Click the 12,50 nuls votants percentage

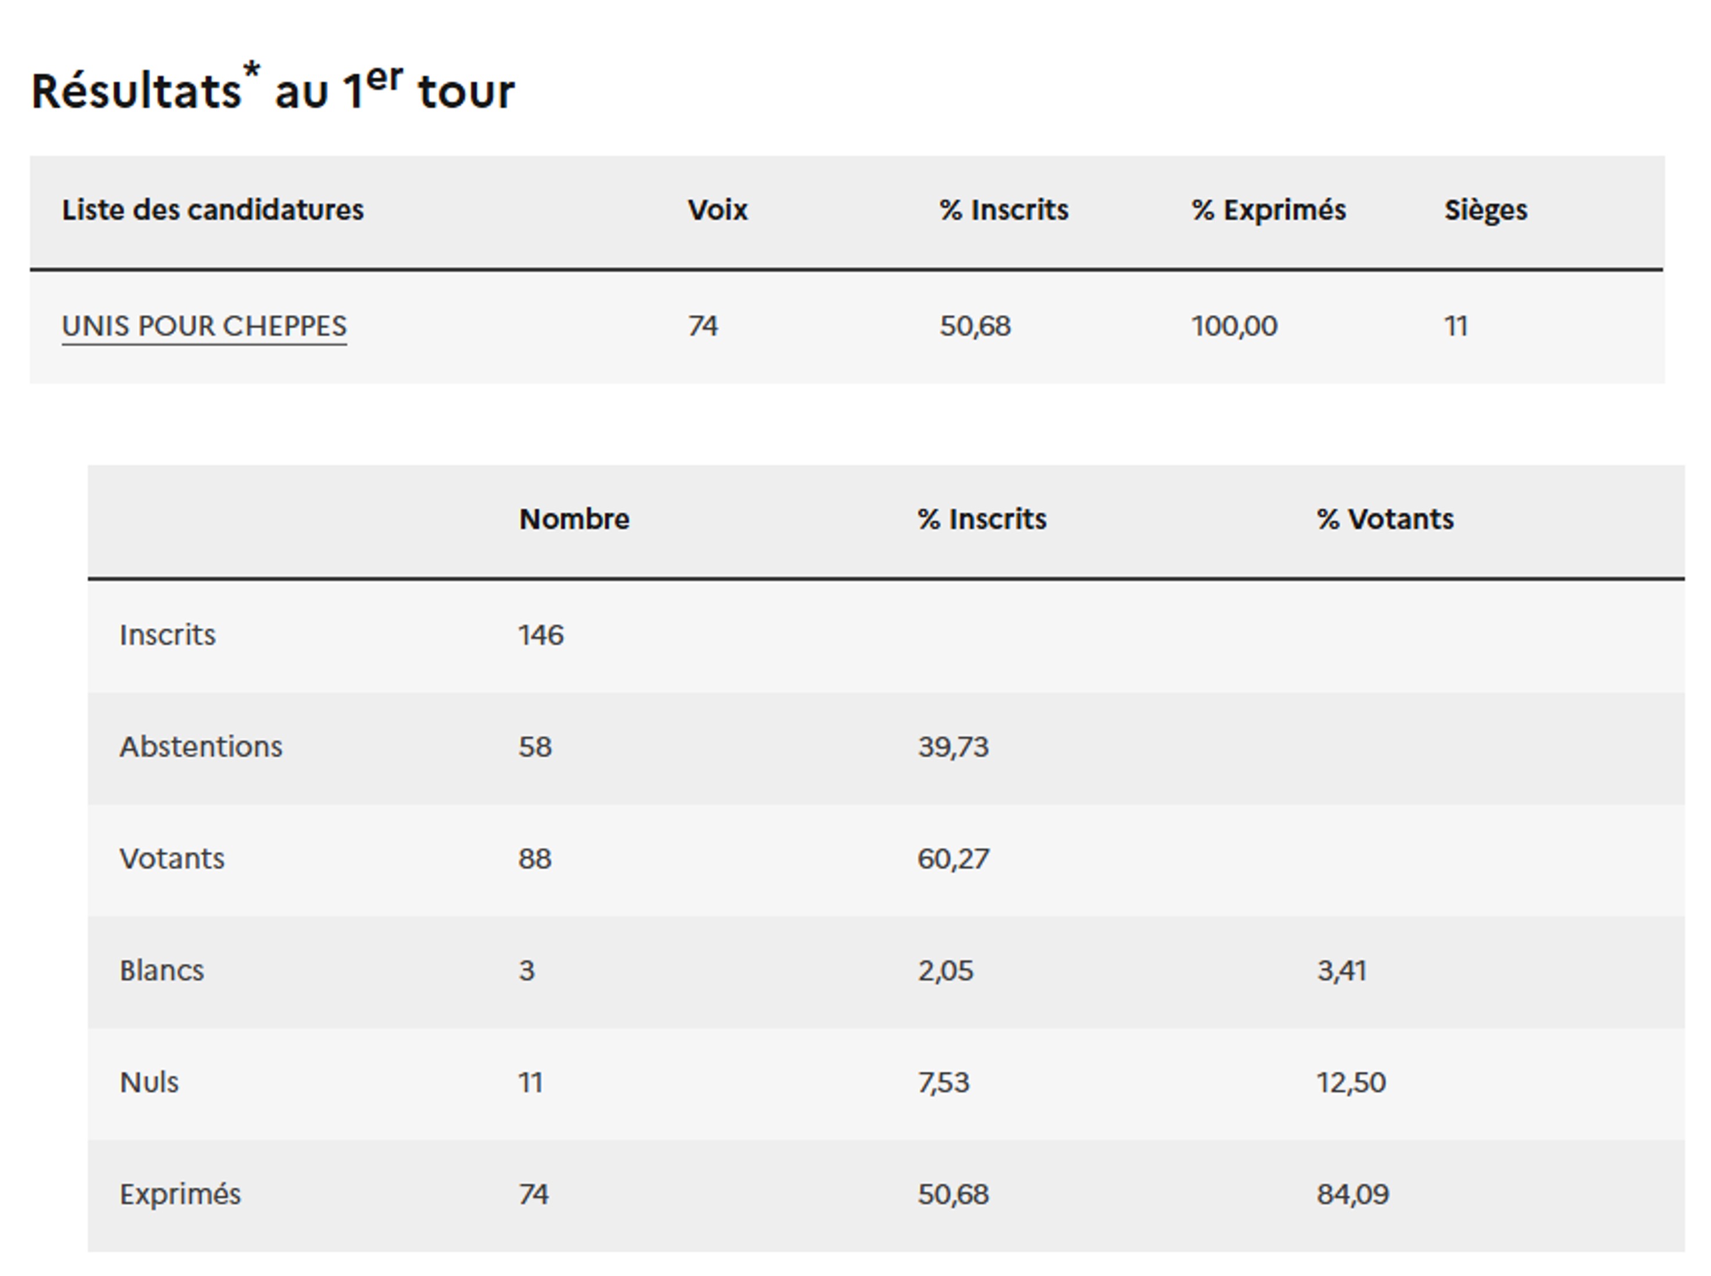pyautogui.click(x=1350, y=1083)
